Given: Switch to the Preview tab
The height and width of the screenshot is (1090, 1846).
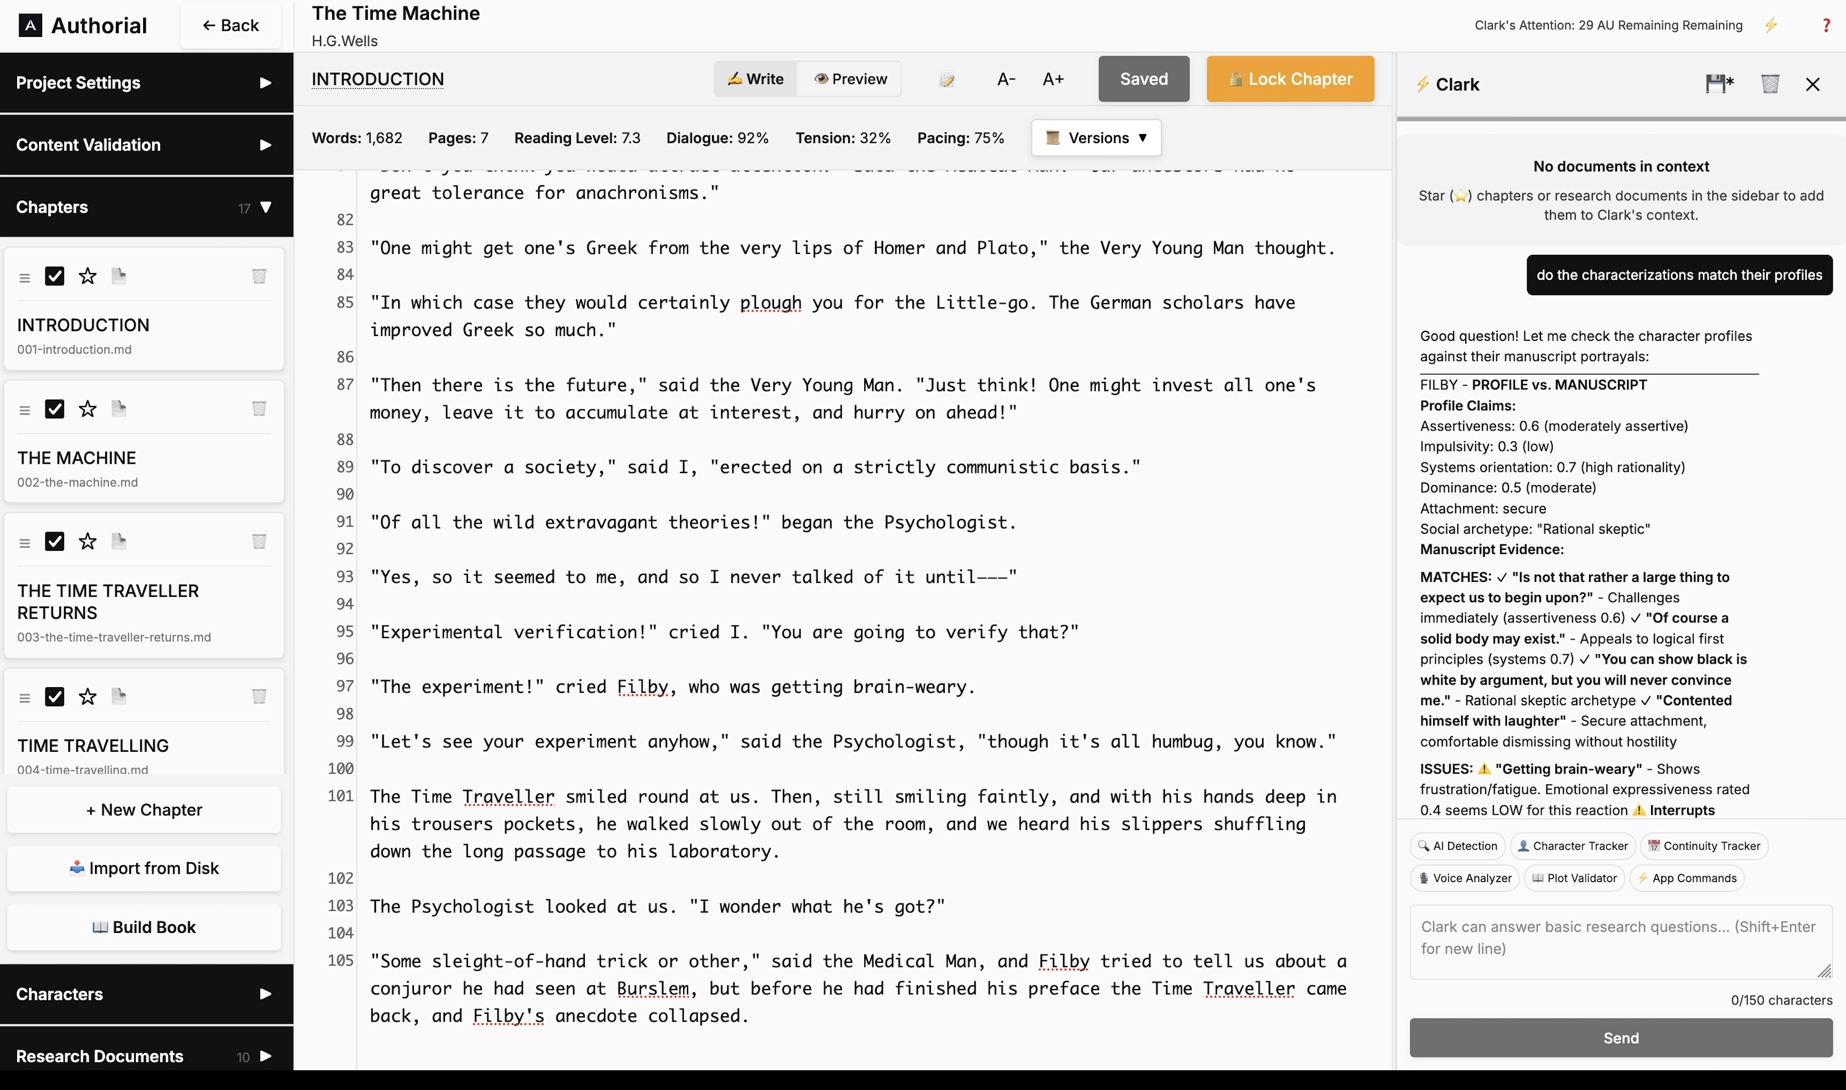Looking at the screenshot, I should click(850, 79).
